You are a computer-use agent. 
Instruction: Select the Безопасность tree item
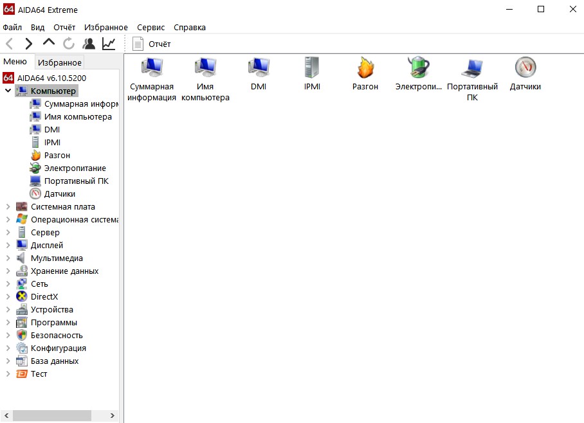(57, 336)
